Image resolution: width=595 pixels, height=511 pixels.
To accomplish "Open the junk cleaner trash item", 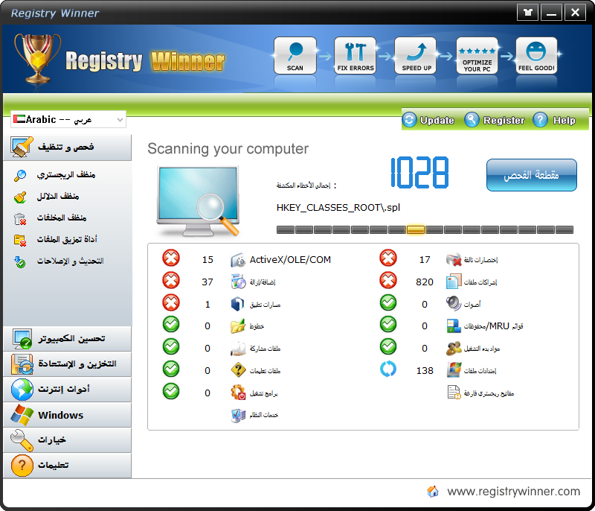I will (x=51, y=218).
